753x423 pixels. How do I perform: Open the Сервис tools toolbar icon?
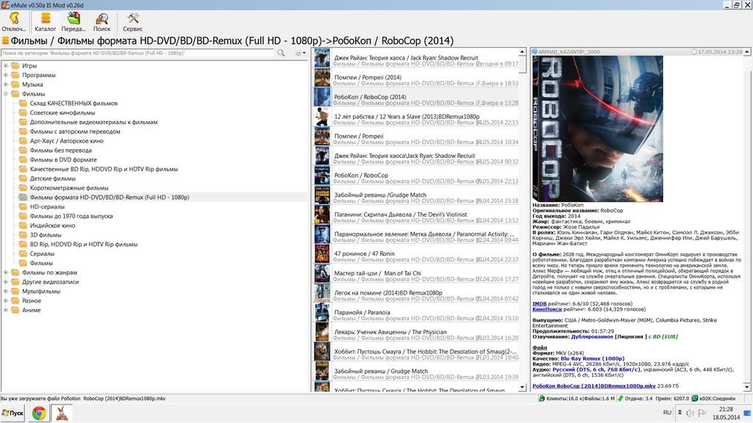tap(132, 22)
